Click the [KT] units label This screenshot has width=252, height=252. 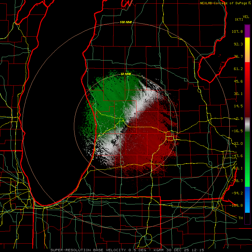click(x=239, y=19)
